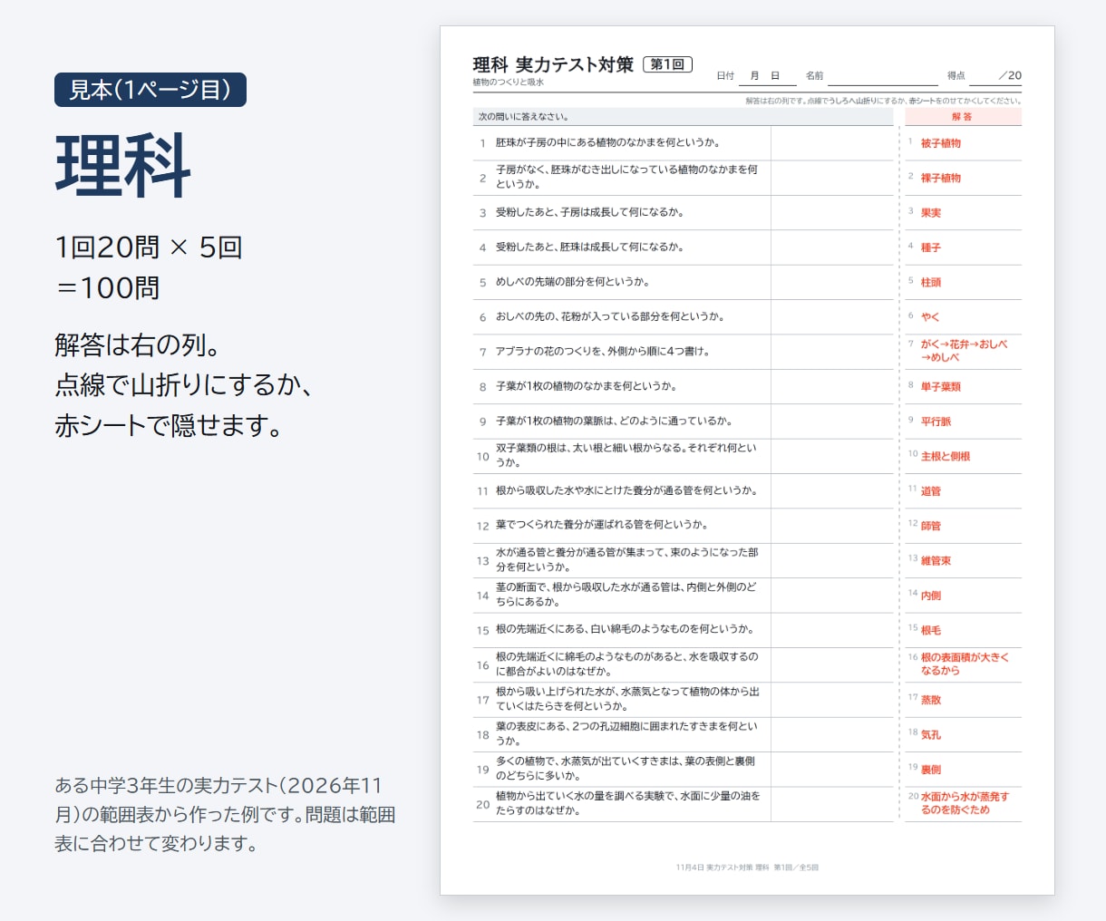
Task: Click the 解答 column header
Action: (x=963, y=117)
